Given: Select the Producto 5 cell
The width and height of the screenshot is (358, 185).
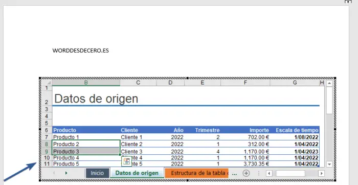Looking at the screenshot, I should [86, 164].
